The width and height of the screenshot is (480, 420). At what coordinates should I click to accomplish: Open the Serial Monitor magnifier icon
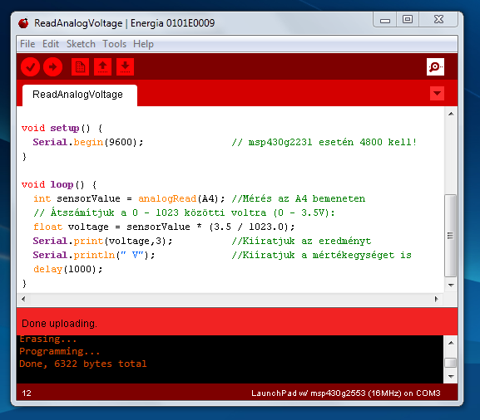(435, 67)
